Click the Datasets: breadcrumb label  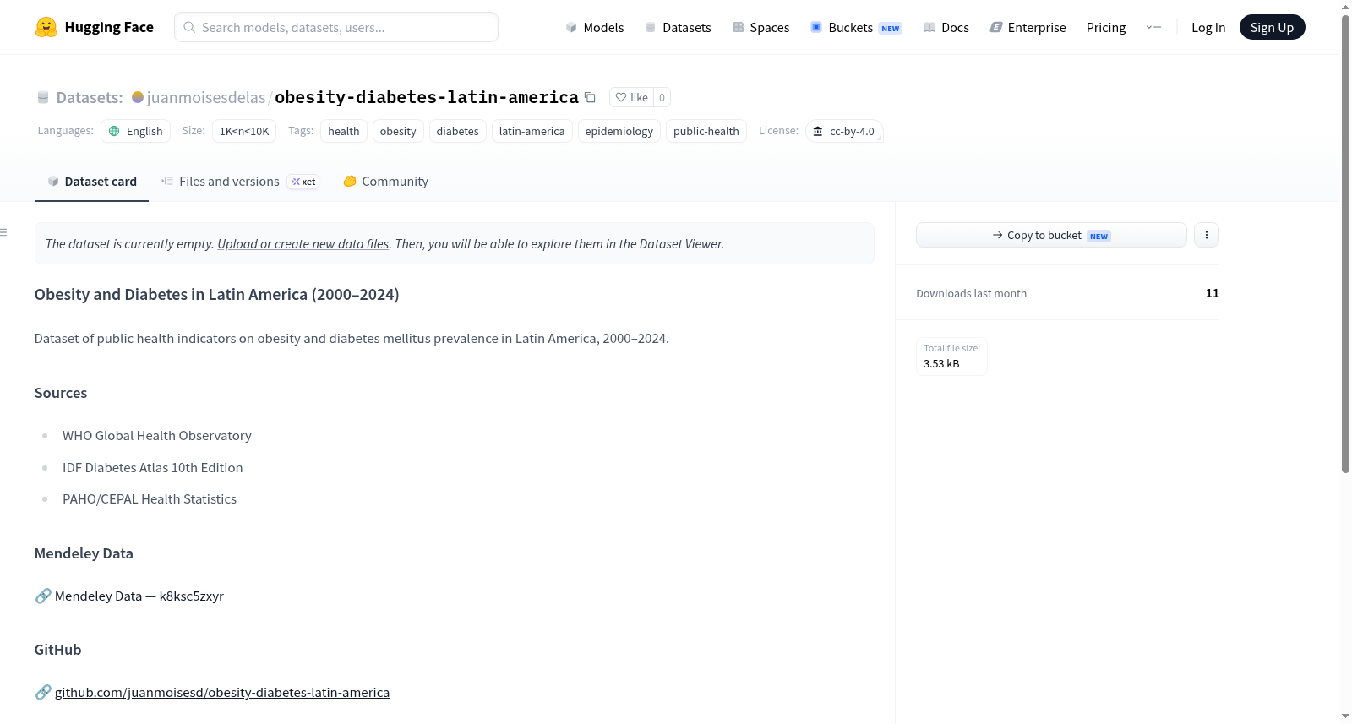[x=90, y=97]
